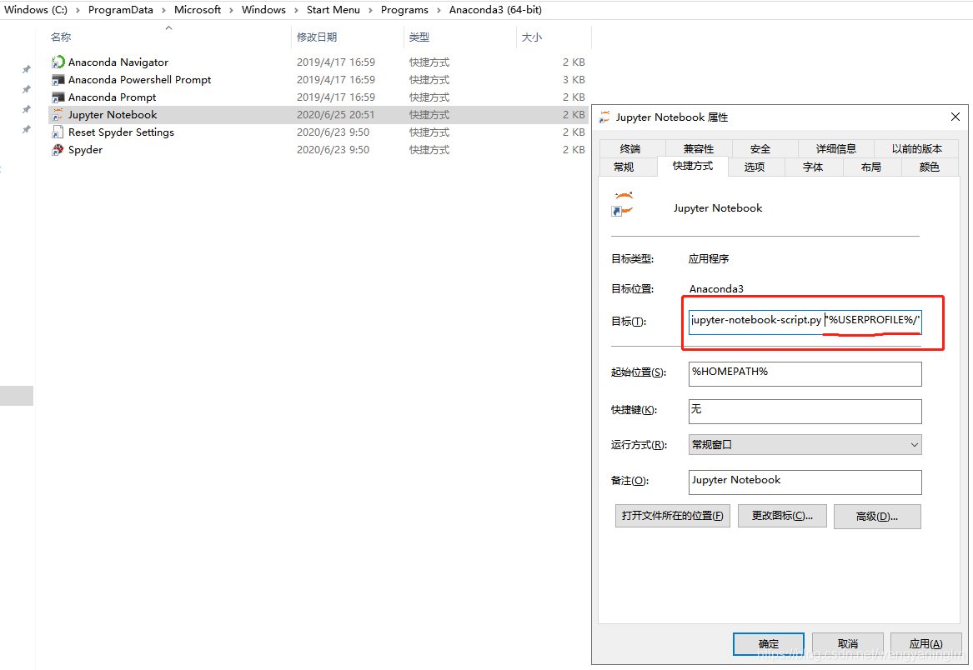Select the Anaconda Prompt icon

[58, 97]
